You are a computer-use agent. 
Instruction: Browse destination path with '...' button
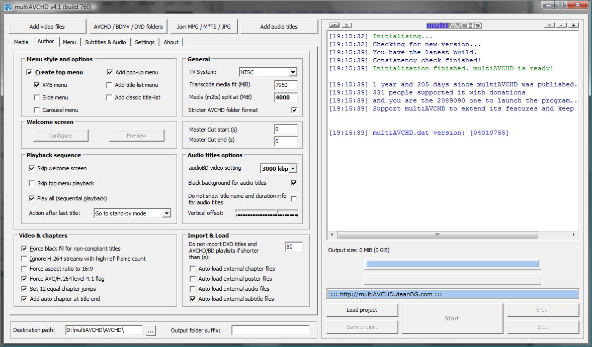(x=151, y=330)
